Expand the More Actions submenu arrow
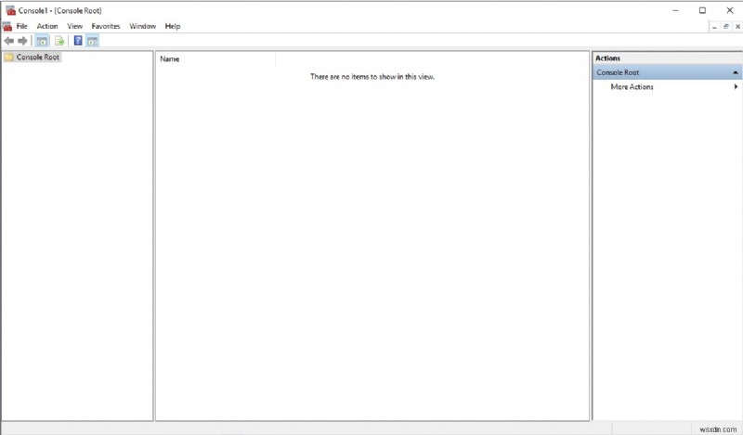This screenshot has height=435, width=743. click(x=736, y=86)
